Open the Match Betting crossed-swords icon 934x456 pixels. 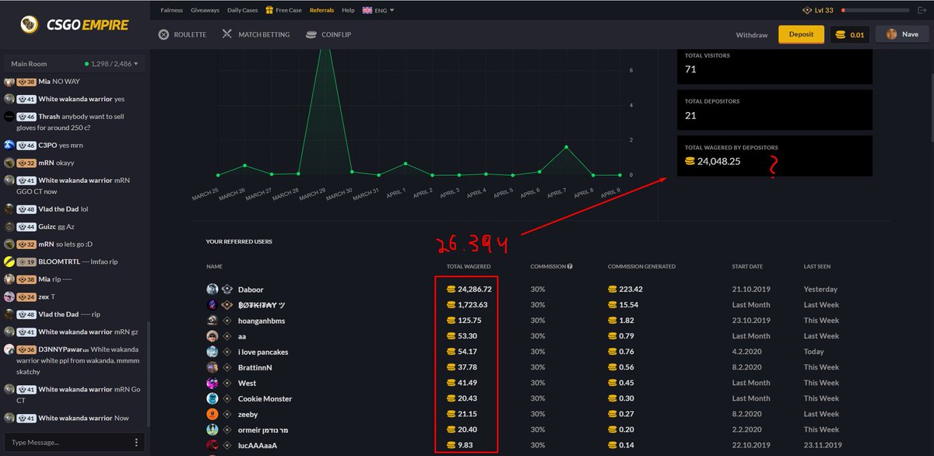[x=226, y=35]
